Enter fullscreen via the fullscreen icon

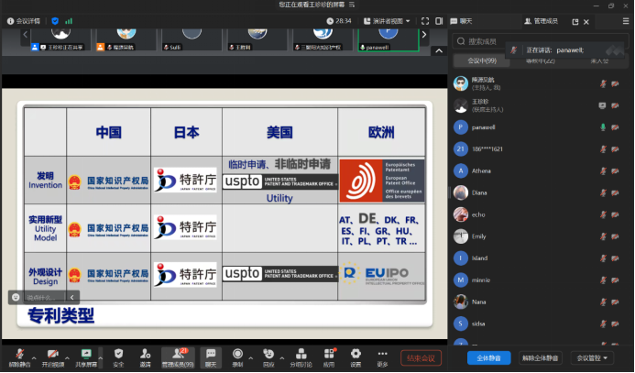click(425, 21)
